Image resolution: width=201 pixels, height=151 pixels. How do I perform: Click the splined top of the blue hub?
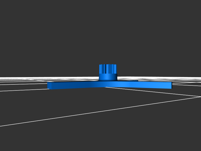[108, 69]
